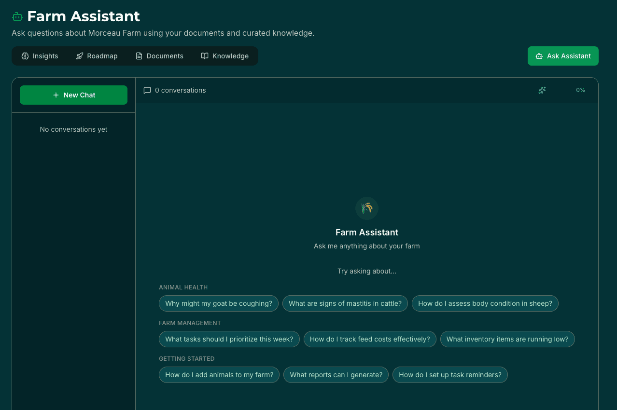
Task: Click the 0% usage indicator
Action: coord(580,90)
